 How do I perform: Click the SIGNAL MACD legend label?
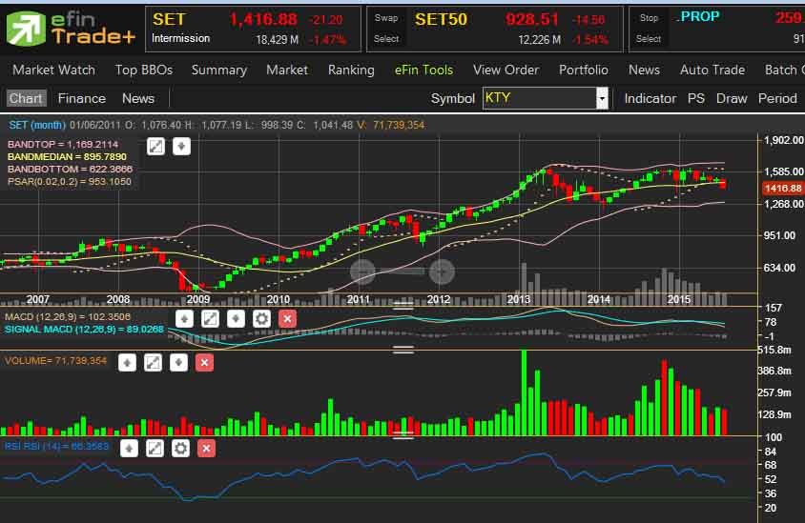[84, 330]
